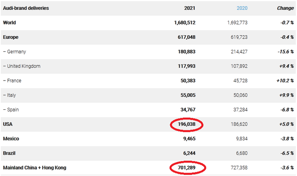
Task: Click the Brazil row label
Action: [9, 153]
